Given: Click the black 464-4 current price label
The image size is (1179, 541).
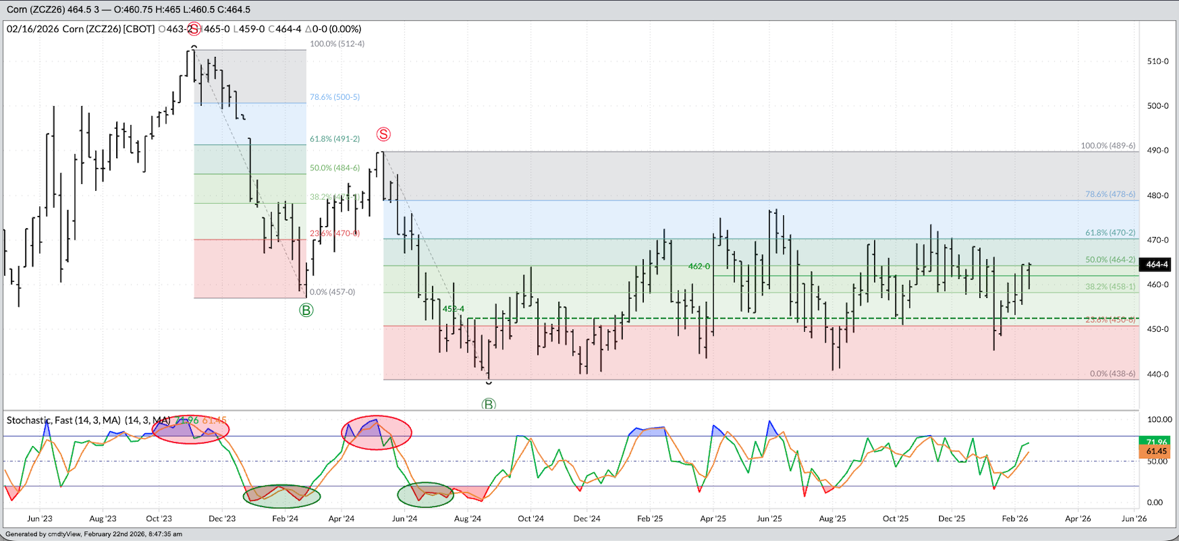Looking at the screenshot, I should pos(1157,265).
